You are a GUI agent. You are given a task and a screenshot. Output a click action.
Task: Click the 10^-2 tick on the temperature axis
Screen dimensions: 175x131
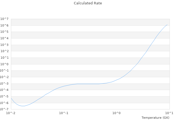click(x=11, y=113)
